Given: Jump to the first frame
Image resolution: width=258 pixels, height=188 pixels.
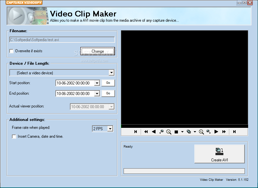Looking at the screenshot, I should 135,132.
